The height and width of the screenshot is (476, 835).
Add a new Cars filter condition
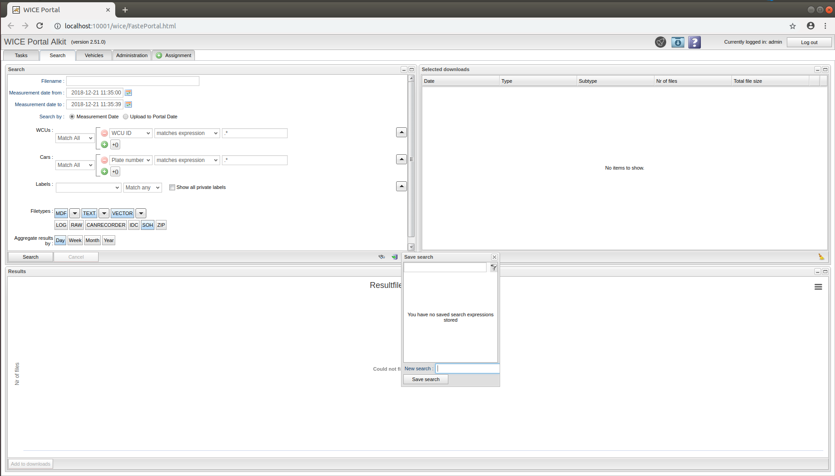(104, 171)
